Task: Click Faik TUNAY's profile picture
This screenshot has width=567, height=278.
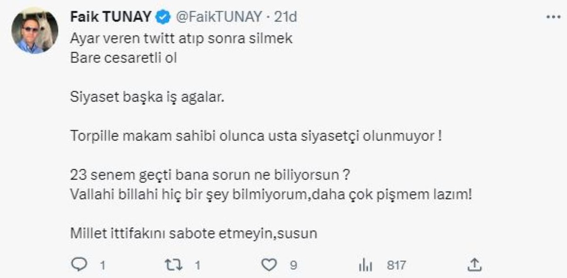Action: tap(34, 31)
